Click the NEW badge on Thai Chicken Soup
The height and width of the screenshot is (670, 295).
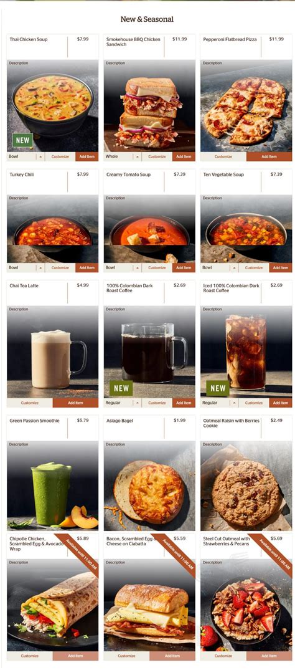tap(22, 140)
